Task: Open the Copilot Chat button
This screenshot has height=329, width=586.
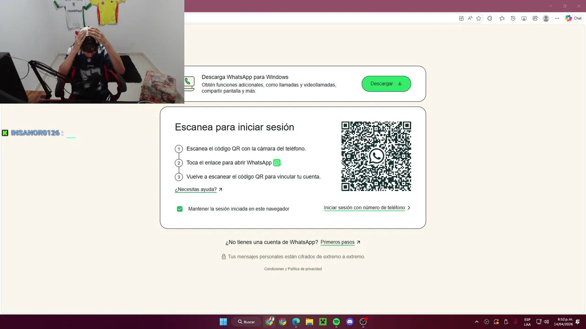Action: [x=574, y=18]
